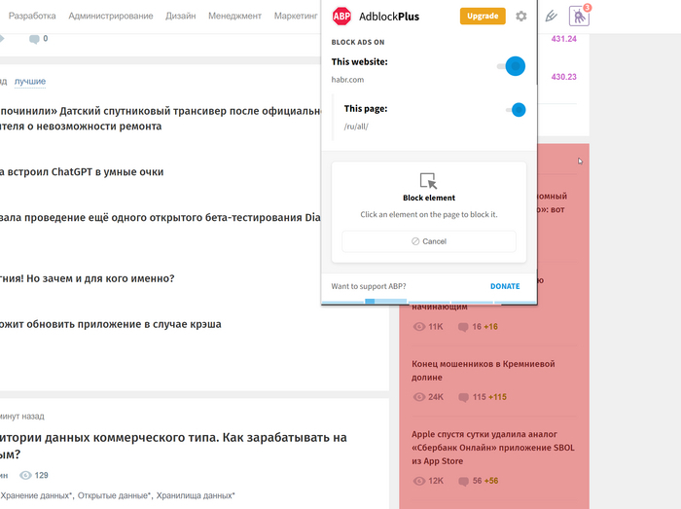681x509 pixels.
Task: Open the Хранение данных hub link
Action: pyautogui.click(x=37, y=495)
